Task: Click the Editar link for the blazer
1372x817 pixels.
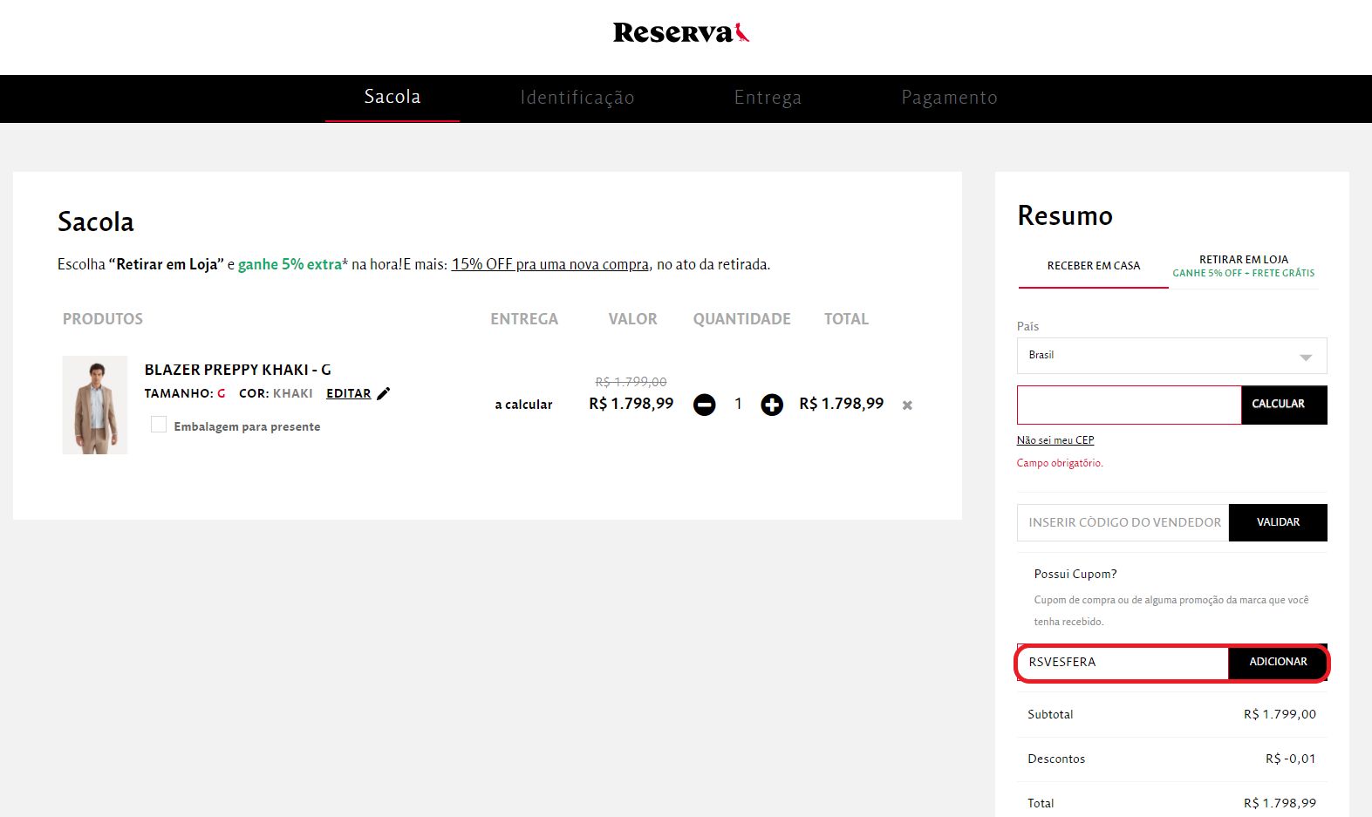Action: [x=349, y=393]
